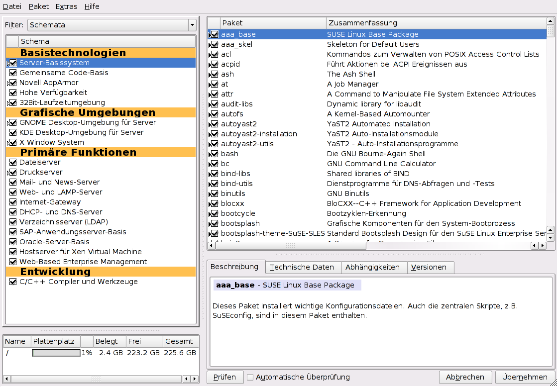Uncheck the Dateiserver schema checkbox
Viewport: 557px width, 387px height.
point(13,162)
